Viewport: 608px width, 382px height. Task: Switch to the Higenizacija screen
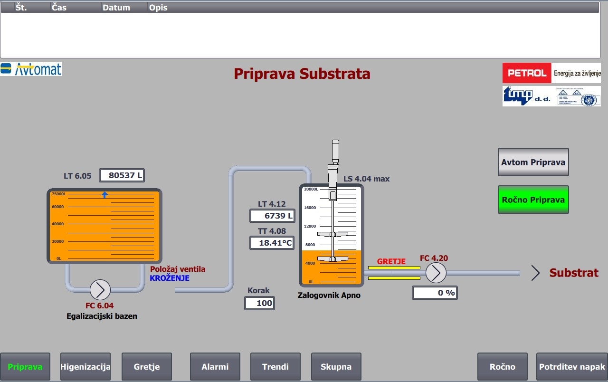[85, 367]
